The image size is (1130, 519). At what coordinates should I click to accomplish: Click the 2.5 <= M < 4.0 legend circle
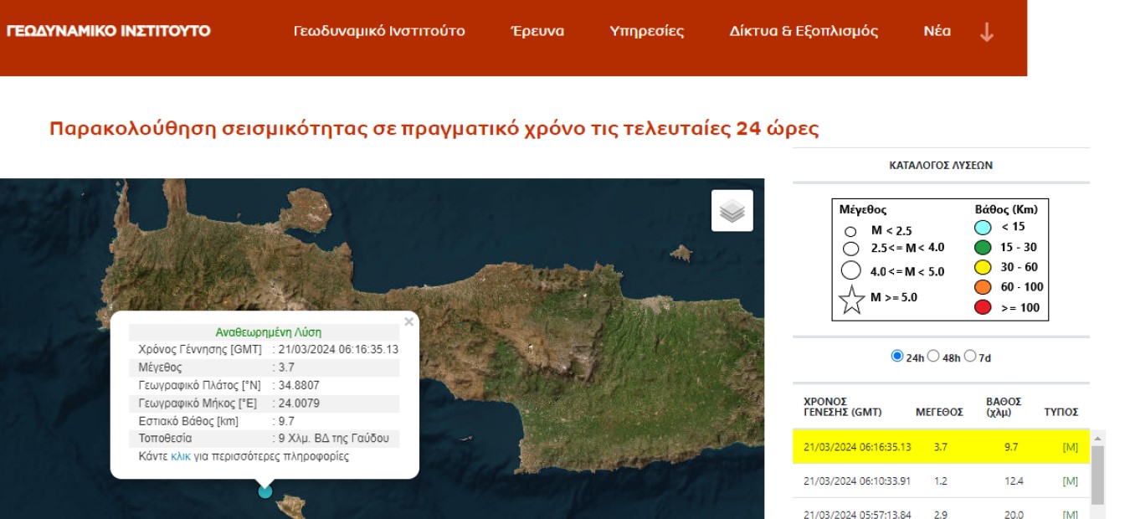[851, 249]
